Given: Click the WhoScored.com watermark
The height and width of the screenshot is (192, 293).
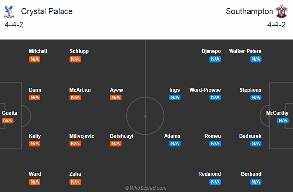Looking at the screenshot, I should point(146,188).
